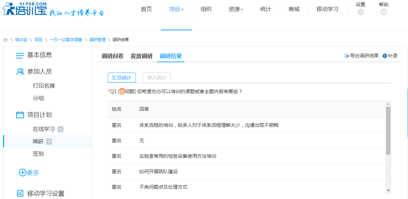The height and width of the screenshot is (199, 408).
Task: Click the results table scrollbar down arrow
Action: tap(388, 190)
